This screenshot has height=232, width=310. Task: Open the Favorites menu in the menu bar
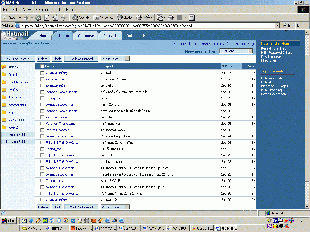pyautogui.click(x=42, y=10)
